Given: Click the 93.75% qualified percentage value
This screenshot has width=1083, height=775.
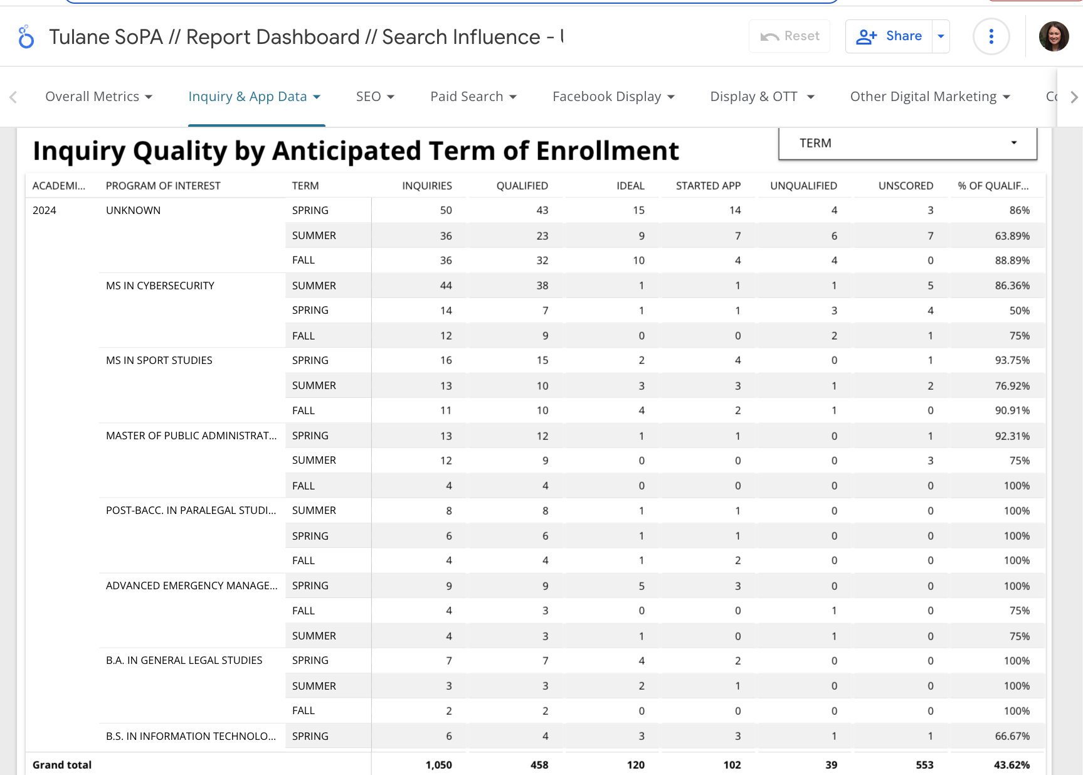Looking at the screenshot, I should click(1012, 360).
